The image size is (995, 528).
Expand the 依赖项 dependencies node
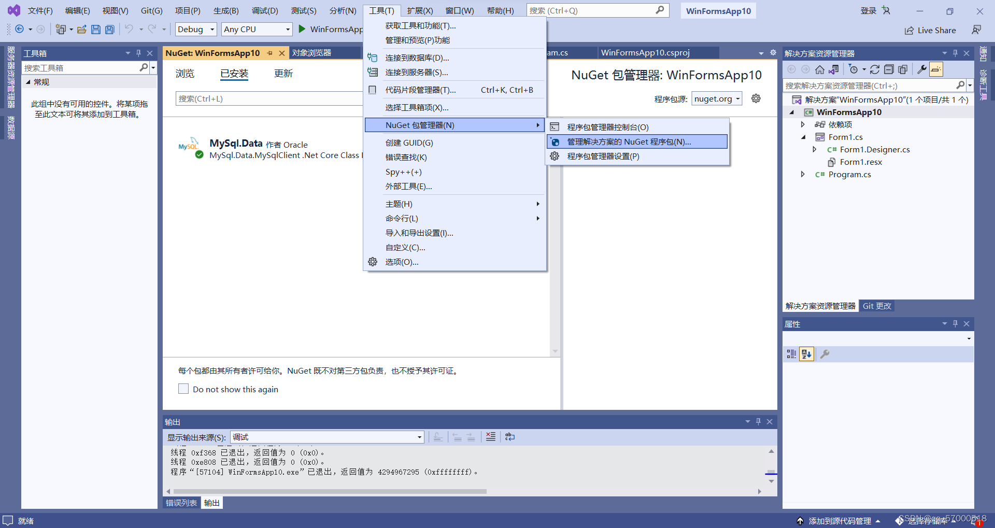coord(803,124)
